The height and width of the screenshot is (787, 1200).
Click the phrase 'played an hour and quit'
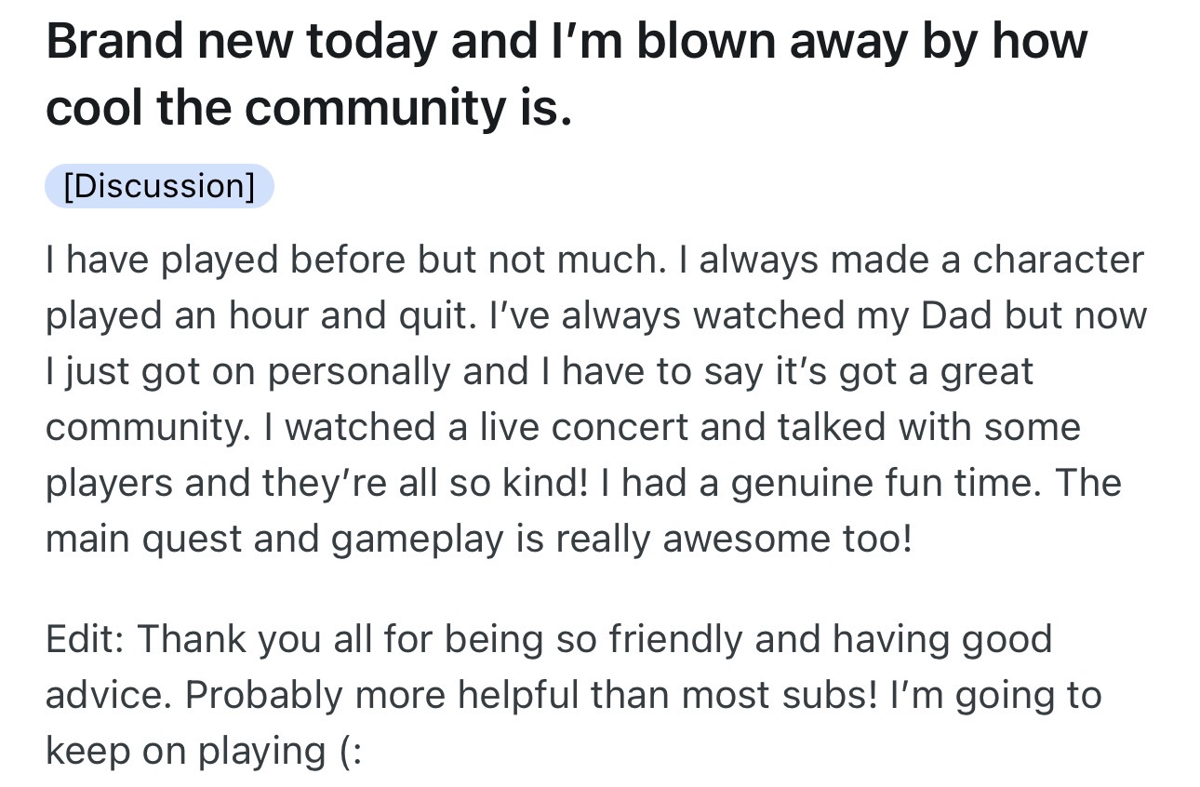click(x=256, y=315)
